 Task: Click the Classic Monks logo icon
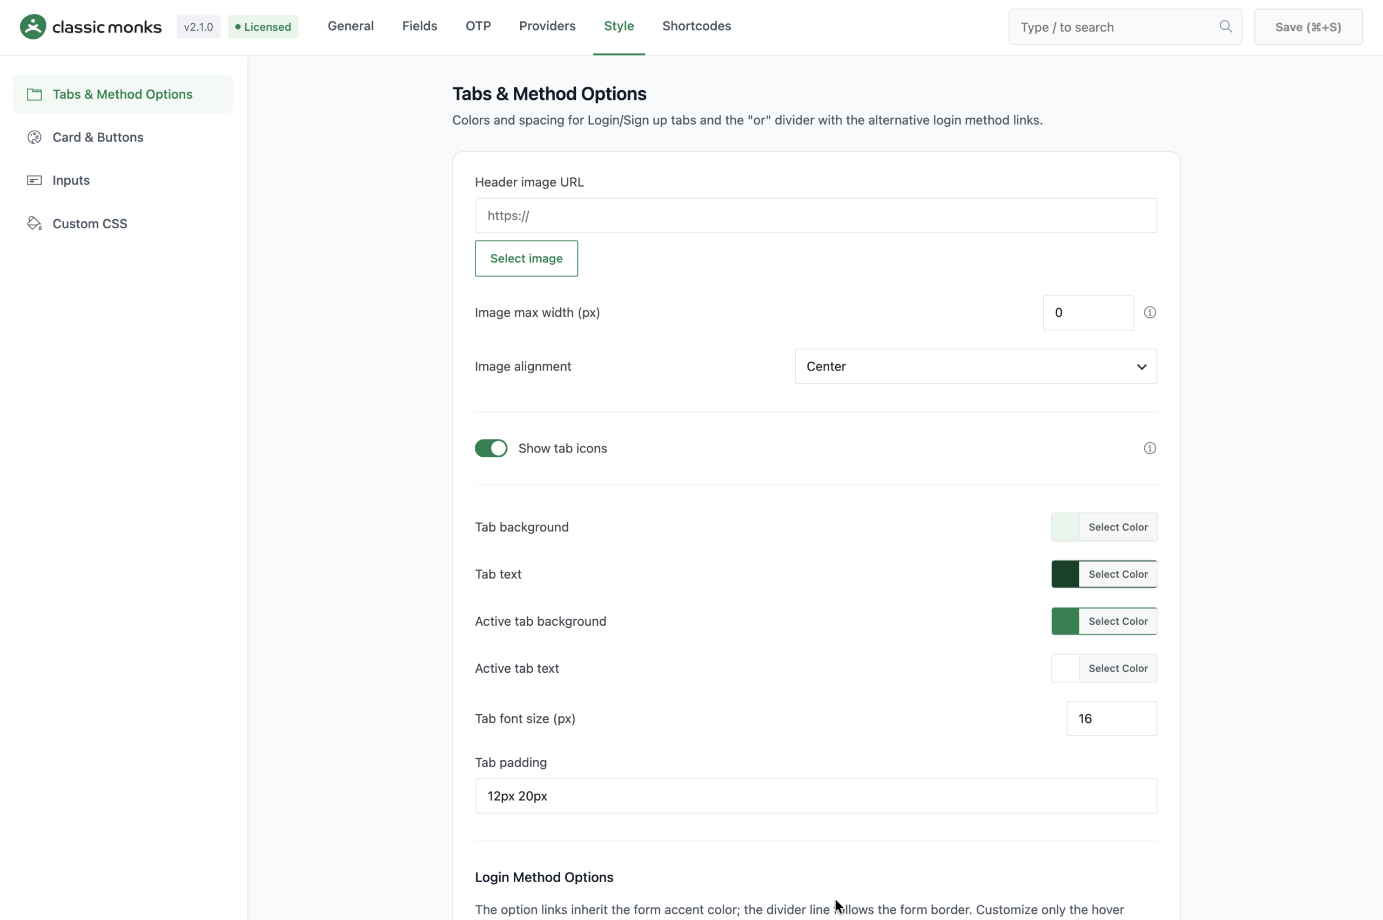click(33, 26)
